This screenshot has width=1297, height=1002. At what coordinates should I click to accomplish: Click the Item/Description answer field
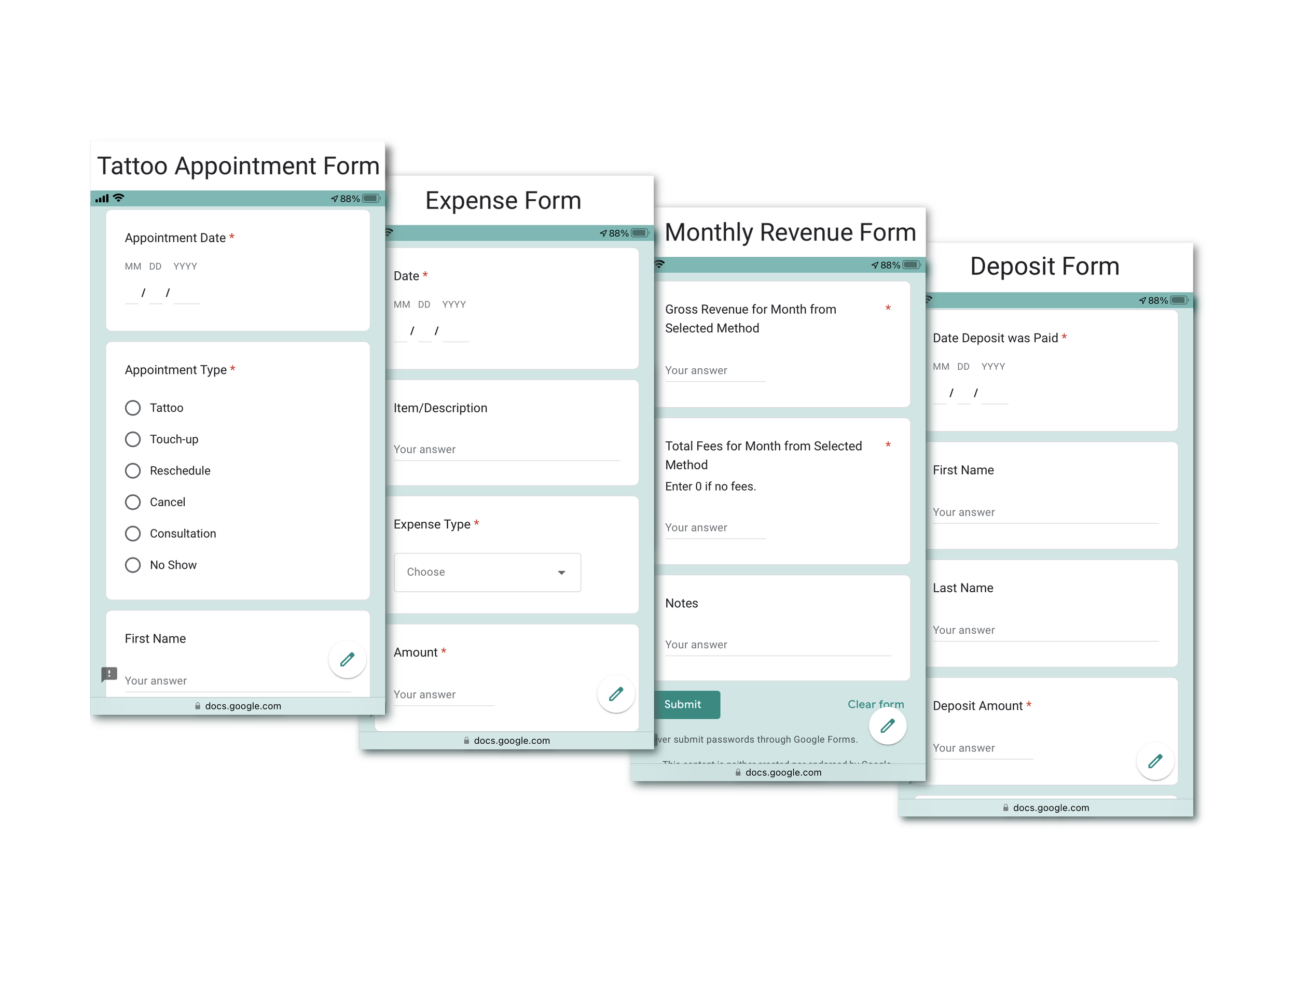tap(505, 450)
